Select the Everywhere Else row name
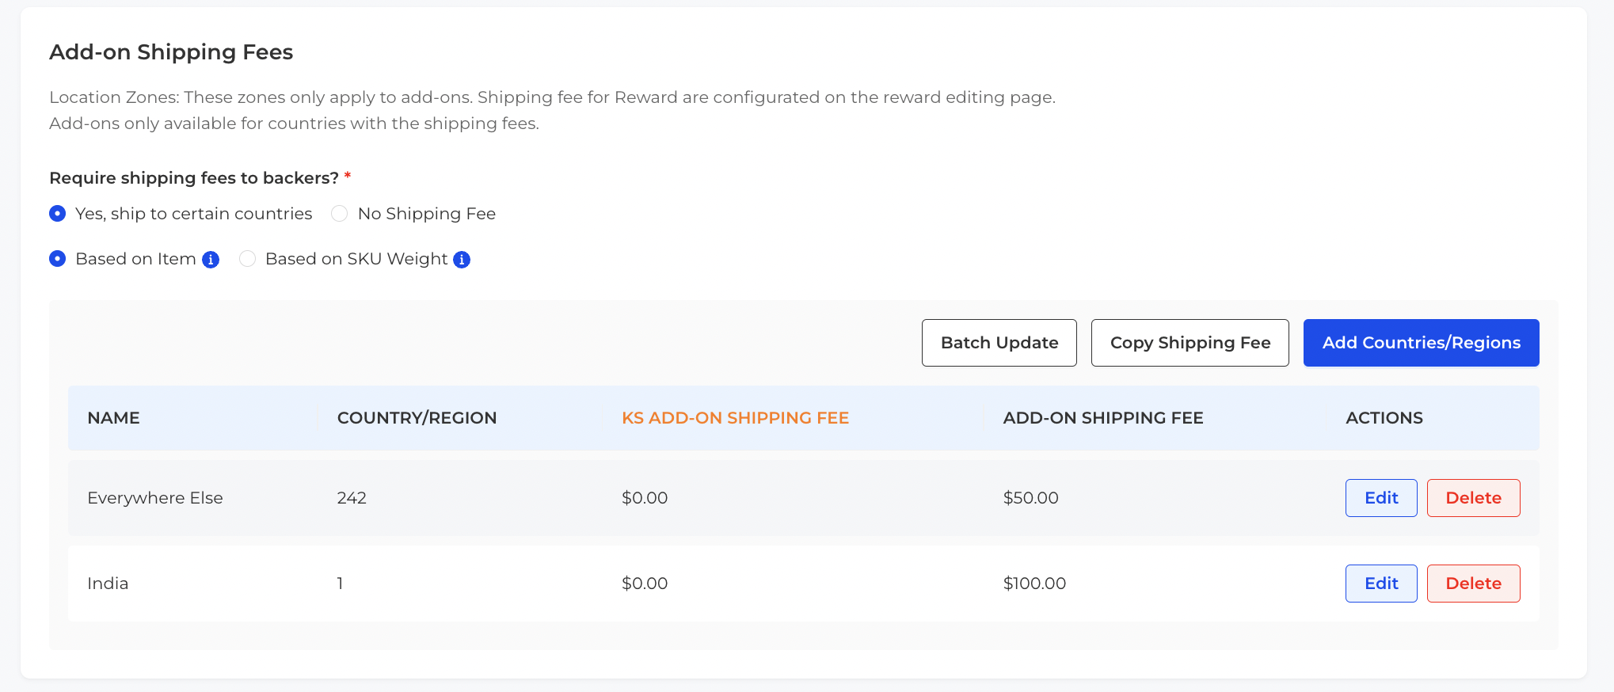 click(x=155, y=498)
